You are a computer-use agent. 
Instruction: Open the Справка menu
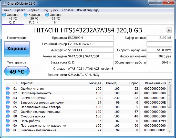point(68,10)
